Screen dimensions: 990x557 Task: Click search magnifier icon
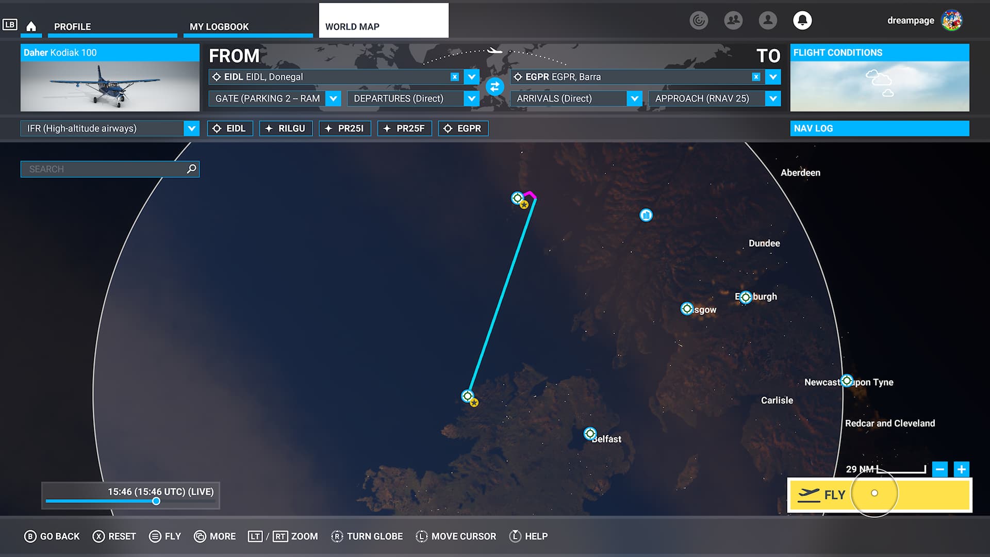tap(191, 169)
